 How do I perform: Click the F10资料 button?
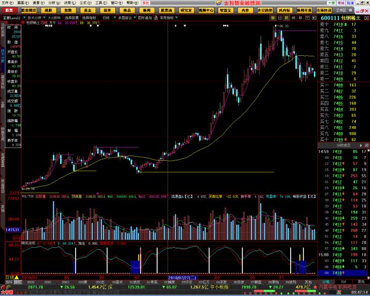pyautogui.click(x=54, y=18)
